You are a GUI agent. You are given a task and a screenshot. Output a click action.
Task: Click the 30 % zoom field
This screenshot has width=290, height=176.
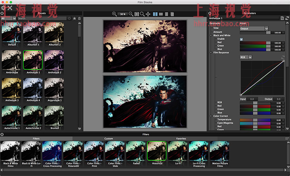point(123,14)
